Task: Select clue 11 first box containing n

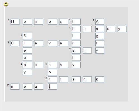Action: tap(15, 87)
